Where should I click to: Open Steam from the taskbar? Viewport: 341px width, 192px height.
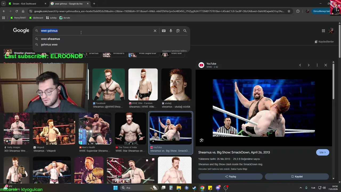tap(194, 188)
